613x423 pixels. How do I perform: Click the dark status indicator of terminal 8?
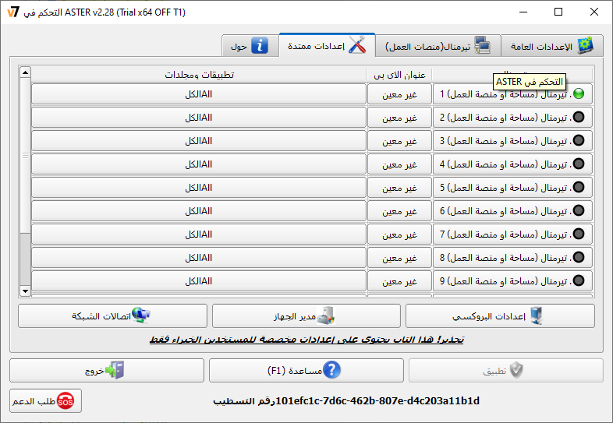[x=579, y=257]
